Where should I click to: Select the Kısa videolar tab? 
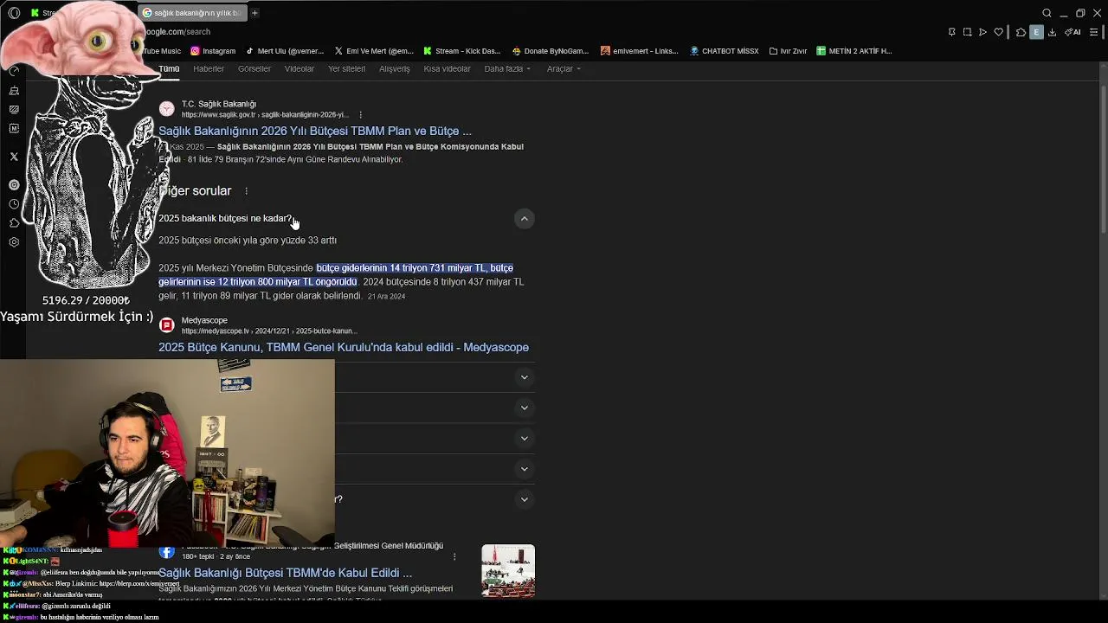tap(448, 68)
